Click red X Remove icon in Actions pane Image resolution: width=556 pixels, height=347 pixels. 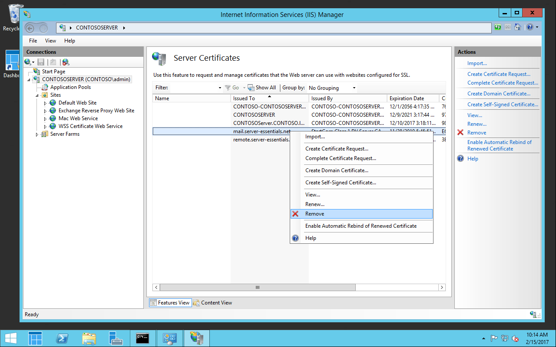click(x=460, y=133)
